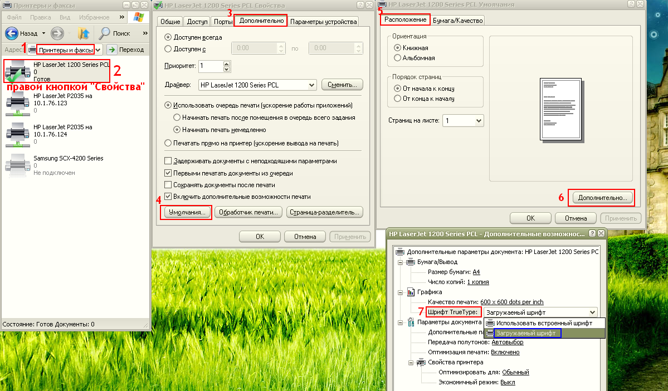Click the Back arrow icon in toolbar

(12, 33)
